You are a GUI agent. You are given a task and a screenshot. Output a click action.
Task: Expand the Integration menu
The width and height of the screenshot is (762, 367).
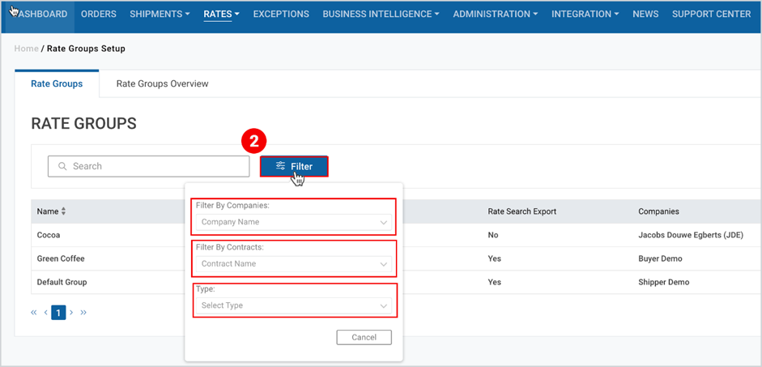[585, 14]
